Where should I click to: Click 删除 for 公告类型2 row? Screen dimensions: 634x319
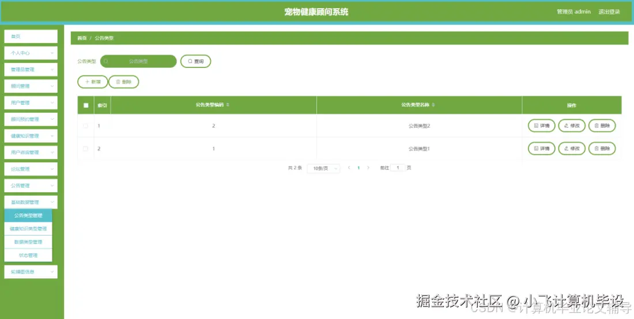pyautogui.click(x=602, y=126)
